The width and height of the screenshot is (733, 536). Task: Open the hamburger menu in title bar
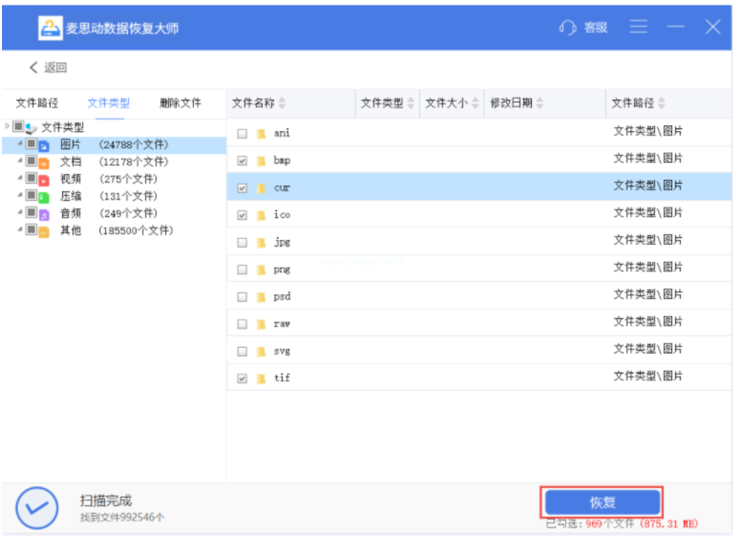tap(639, 27)
